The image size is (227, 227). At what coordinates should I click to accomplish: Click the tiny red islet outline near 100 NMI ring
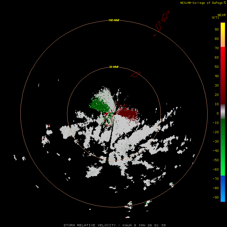(155, 35)
